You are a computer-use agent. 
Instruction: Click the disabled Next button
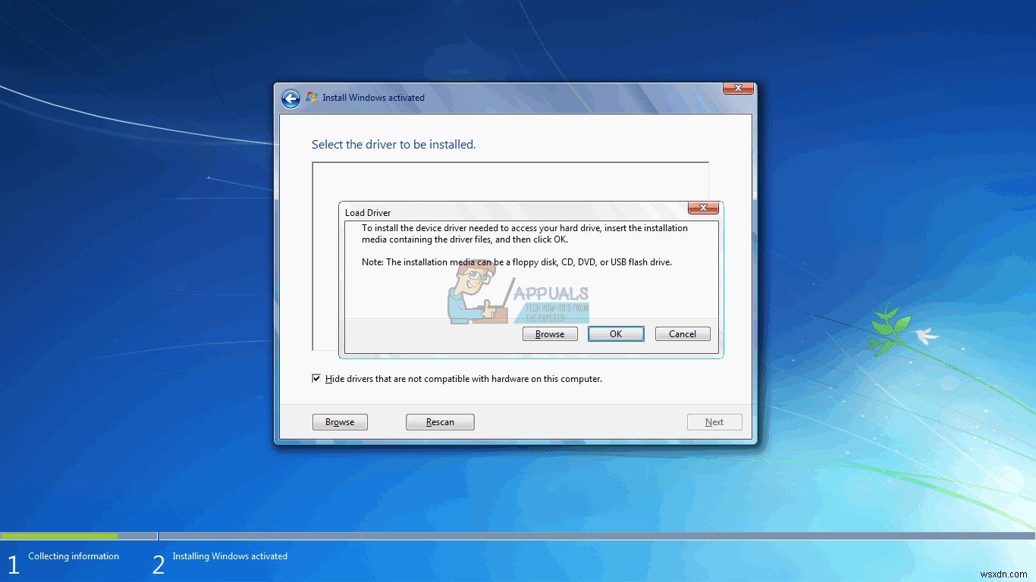tap(714, 422)
